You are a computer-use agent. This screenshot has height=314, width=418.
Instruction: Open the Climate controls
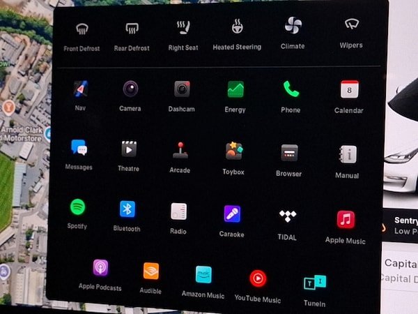pos(293,27)
